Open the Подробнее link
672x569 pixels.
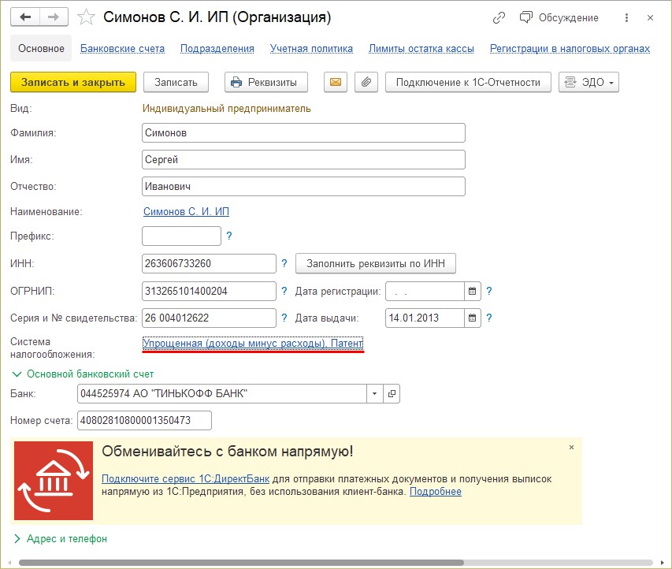(436, 492)
